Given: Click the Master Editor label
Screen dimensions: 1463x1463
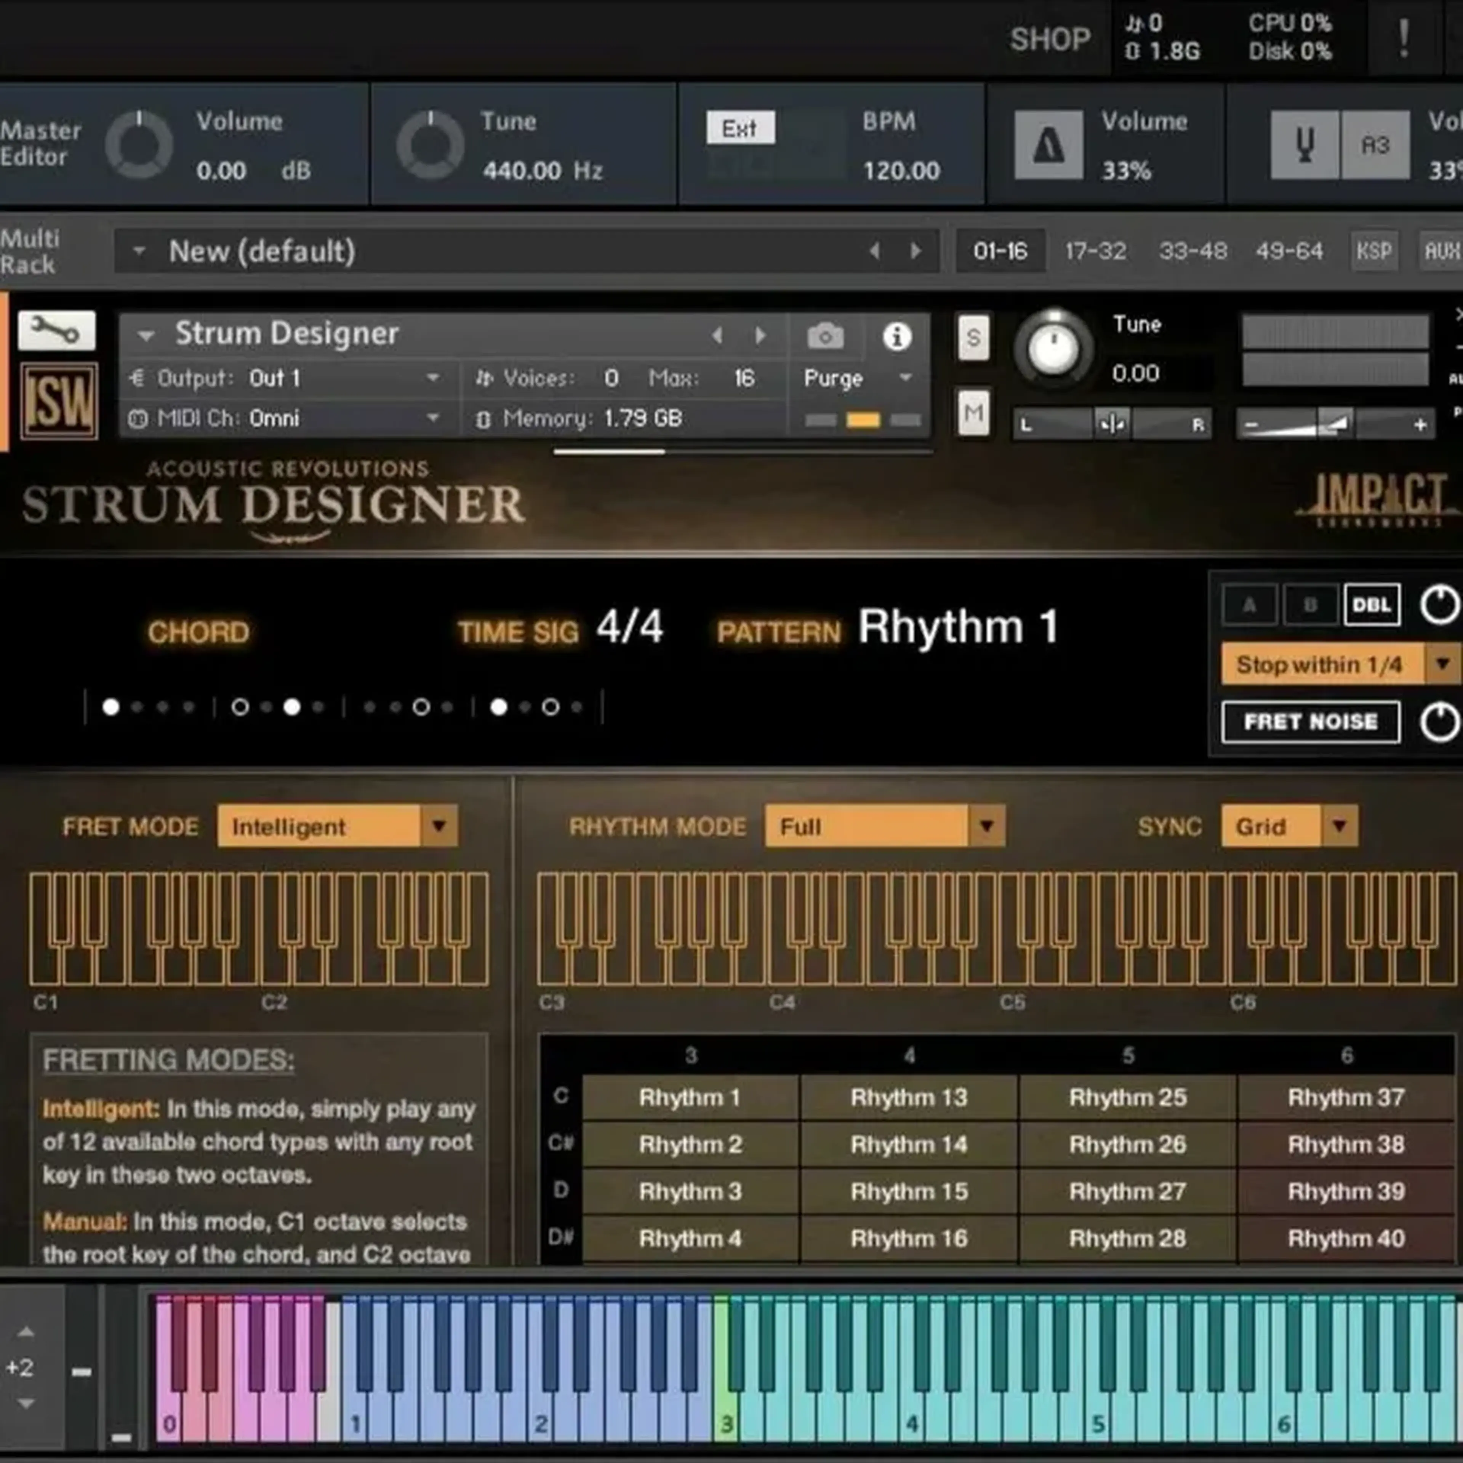Looking at the screenshot, I should pyautogui.click(x=40, y=143).
